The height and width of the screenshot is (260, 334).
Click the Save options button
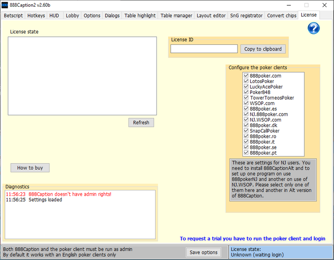203,252
